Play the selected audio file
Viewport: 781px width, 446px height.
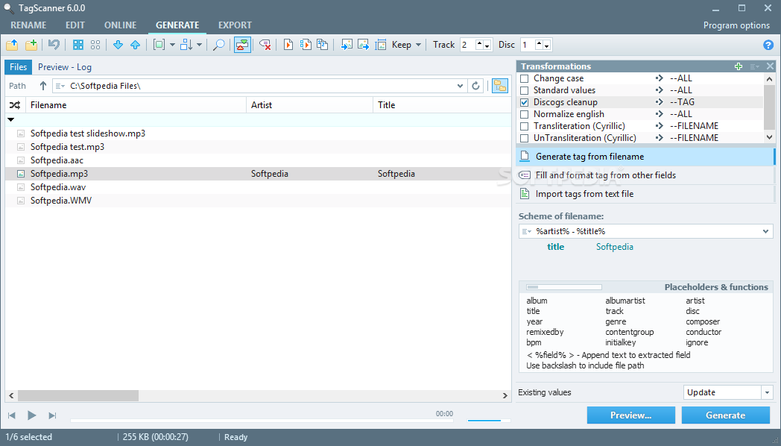tap(31, 415)
